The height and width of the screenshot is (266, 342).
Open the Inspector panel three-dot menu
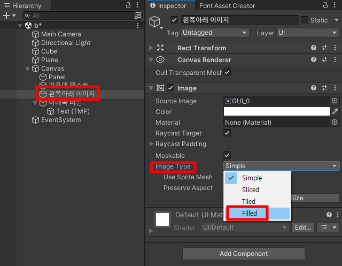(335, 5)
